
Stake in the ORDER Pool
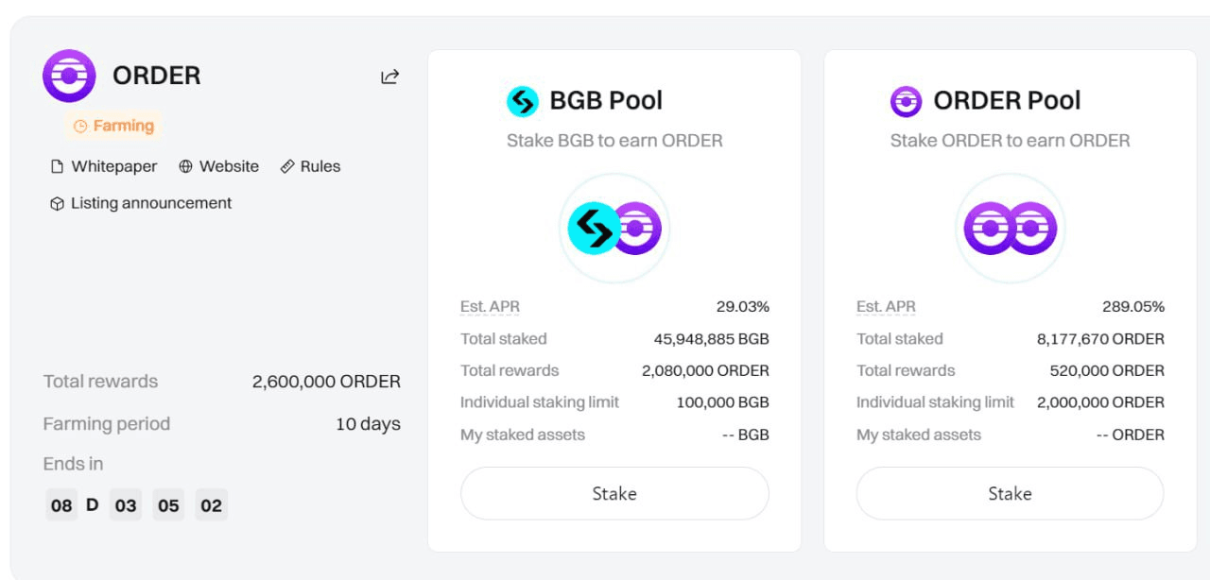point(1010,493)
